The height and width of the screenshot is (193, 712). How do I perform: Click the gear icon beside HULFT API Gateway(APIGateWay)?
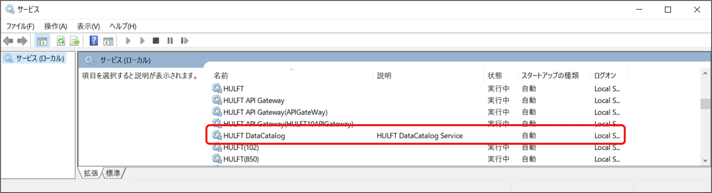click(x=217, y=112)
